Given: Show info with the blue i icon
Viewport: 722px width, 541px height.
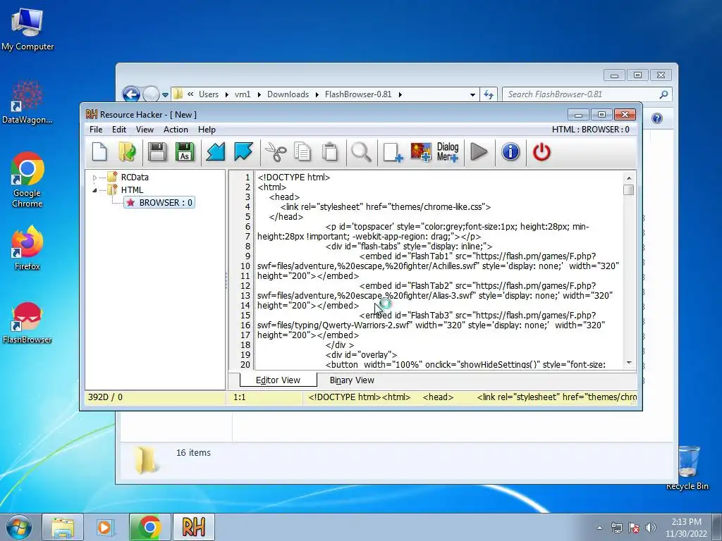Looking at the screenshot, I should pos(510,152).
